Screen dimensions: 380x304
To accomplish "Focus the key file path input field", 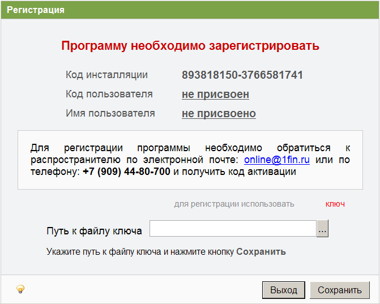I will click(x=233, y=228).
